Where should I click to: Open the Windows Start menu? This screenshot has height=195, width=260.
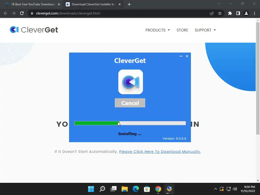91,189
